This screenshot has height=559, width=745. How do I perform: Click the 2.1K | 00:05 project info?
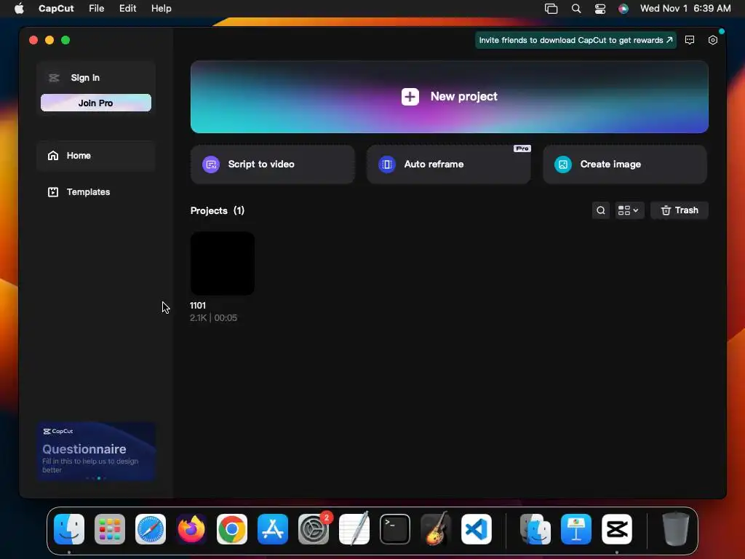213,317
